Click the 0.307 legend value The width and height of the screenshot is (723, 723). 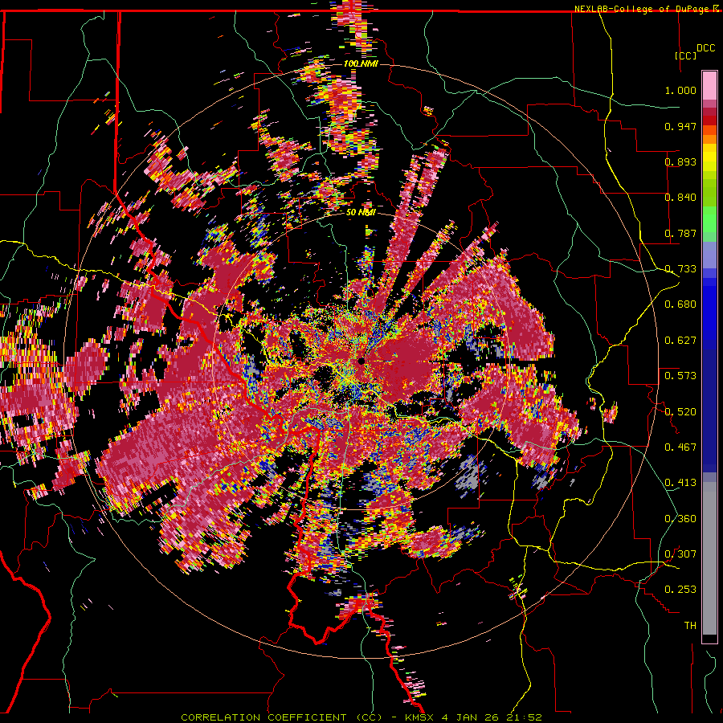[680, 554]
